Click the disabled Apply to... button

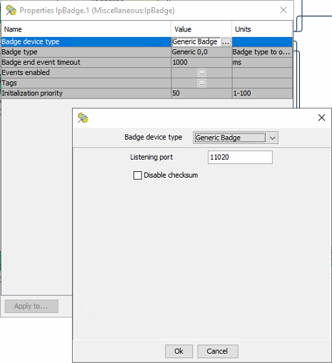[x=31, y=306]
